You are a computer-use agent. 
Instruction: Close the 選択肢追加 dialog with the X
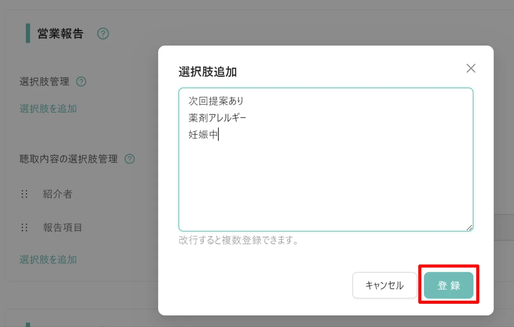471,68
